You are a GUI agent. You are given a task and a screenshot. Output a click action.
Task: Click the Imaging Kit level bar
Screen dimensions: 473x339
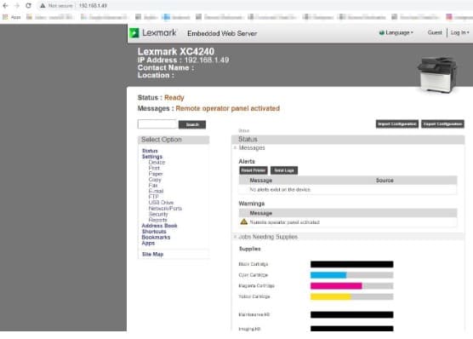click(x=351, y=329)
